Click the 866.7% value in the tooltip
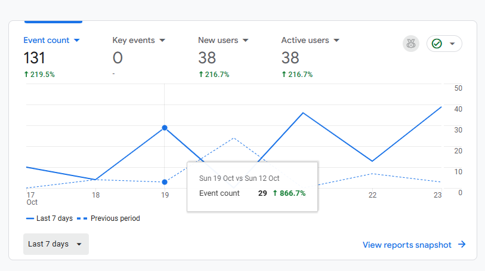The height and width of the screenshot is (271, 485). click(x=289, y=193)
